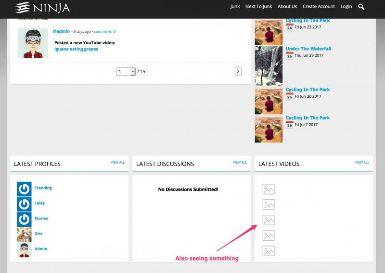View all Latest Profiles
The height and width of the screenshot is (273, 385).
pyautogui.click(x=117, y=163)
